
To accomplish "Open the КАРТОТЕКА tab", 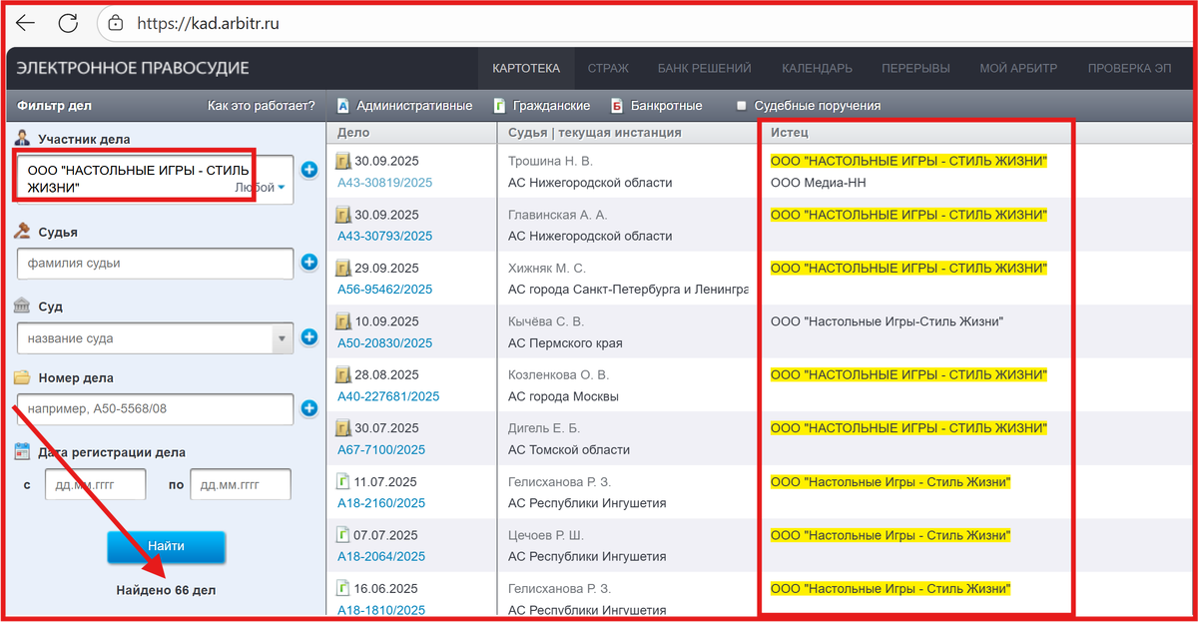I will pyautogui.click(x=526, y=68).
